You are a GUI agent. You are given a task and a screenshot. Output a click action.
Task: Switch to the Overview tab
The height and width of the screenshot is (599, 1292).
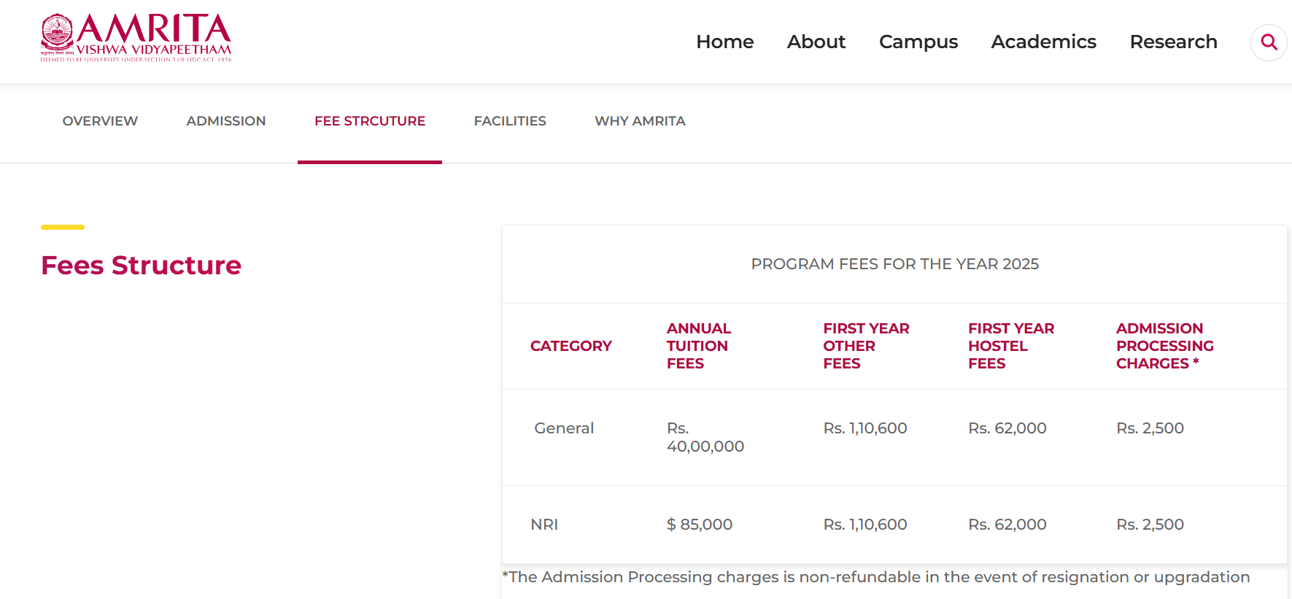[x=100, y=121]
